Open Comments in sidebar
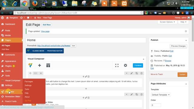This screenshot has height=109, width=194. tap(10, 55)
